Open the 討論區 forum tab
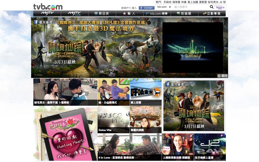The image size is (259, 162). [x=184, y=13]
